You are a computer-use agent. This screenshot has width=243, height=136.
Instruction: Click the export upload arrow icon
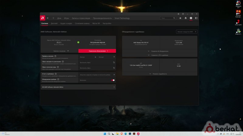click(x=114, y=57)
